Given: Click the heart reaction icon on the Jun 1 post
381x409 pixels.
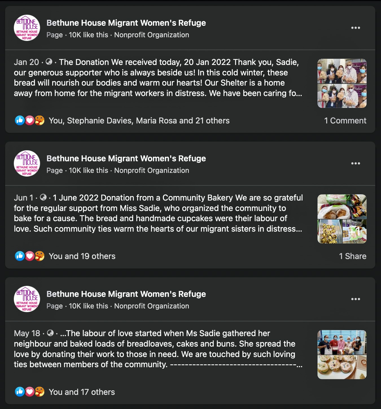Looking at the screenshot, I should coord(30,256).
